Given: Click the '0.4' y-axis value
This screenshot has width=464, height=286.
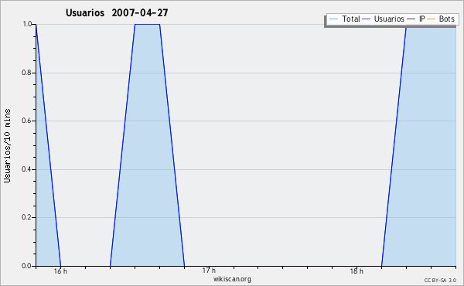Looking at the screenshot, I should (x=26, y=169).
